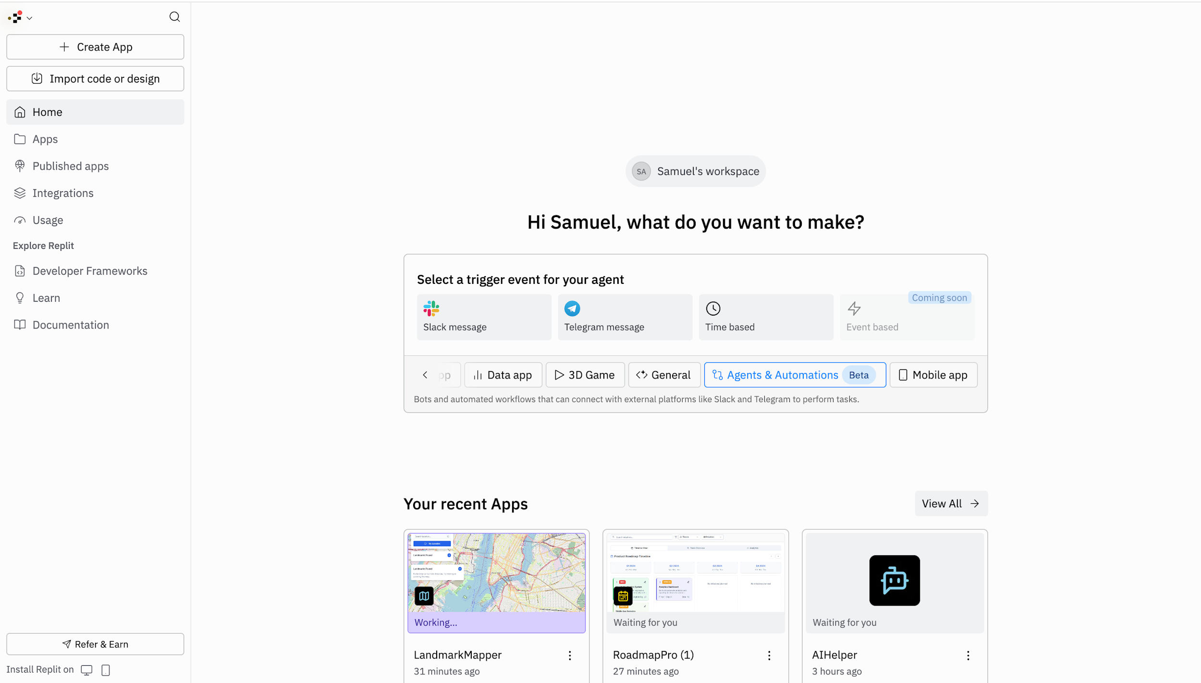This screenshot has width=1201, height=683.
Task: Select the Slack message trigger
Action: 483,317
